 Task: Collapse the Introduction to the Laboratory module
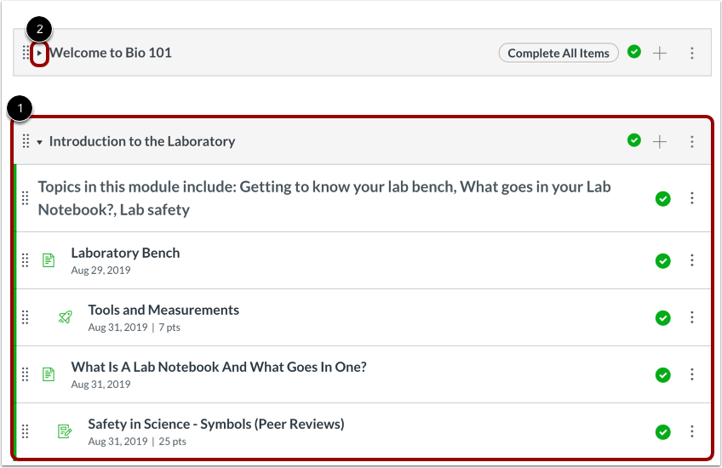[x=39, y=142]
